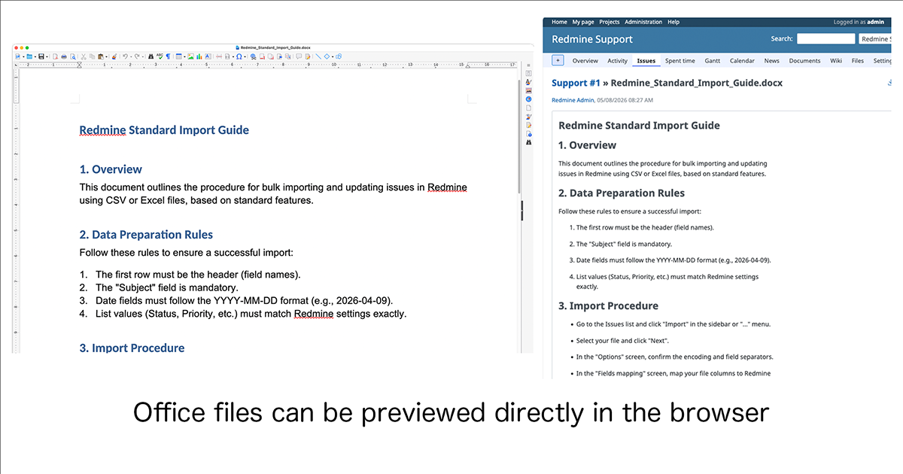Click the Paste clipboard icon
Image resolution: width=903 pixels, height=474 pixels.
[x=101, y=56]
